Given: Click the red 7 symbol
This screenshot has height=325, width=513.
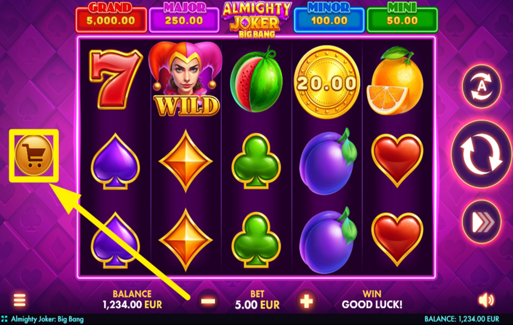Looking at the screenshot, I should [x=115, y=79].
